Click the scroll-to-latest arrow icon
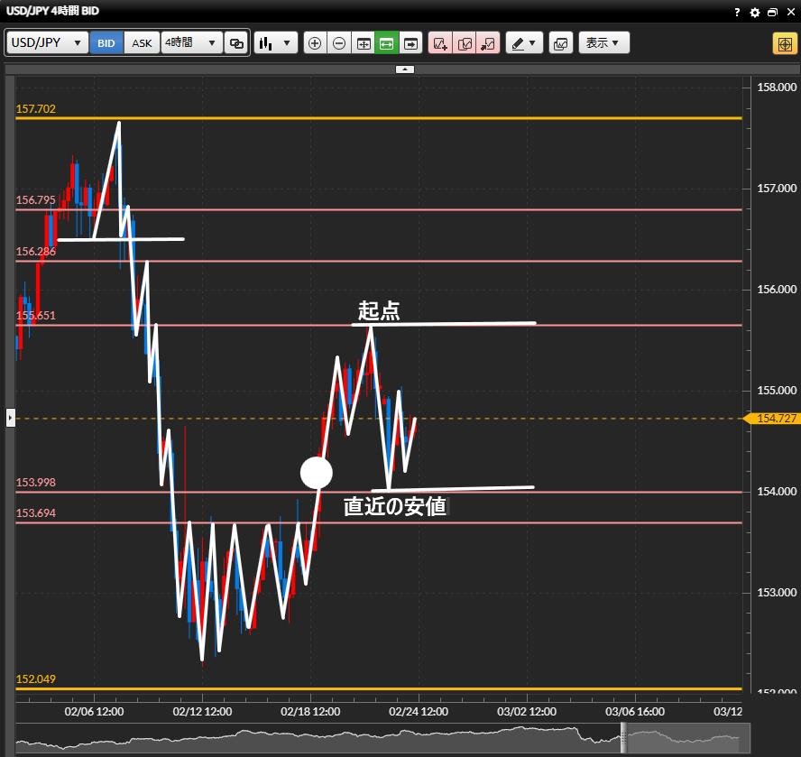 click(x=411, y=43)
